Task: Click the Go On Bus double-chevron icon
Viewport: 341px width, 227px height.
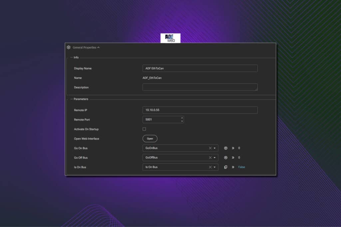Action: click(x=233, y=148)
